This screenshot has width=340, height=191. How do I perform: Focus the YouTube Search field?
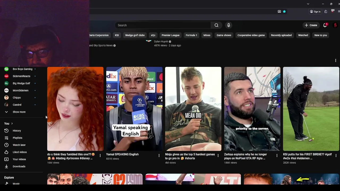pyautogui.click(x=163, y=25)
